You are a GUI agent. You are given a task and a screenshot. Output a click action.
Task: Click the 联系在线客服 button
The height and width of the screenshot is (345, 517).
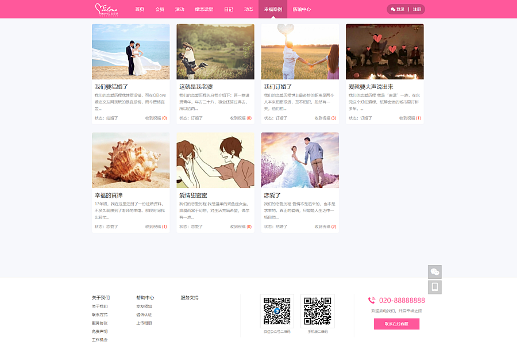(x=396, y=324)
